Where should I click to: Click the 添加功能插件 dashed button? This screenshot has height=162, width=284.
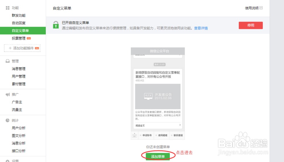22,48
